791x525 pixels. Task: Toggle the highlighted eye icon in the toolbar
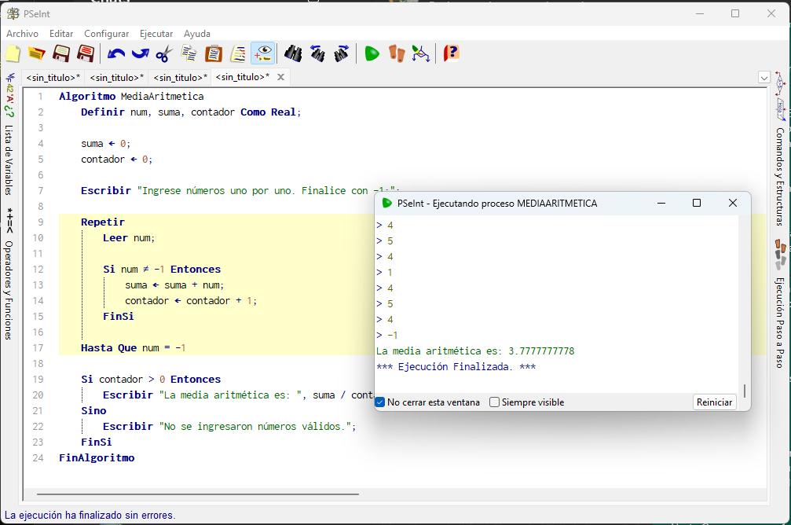[x=263, y=53]
